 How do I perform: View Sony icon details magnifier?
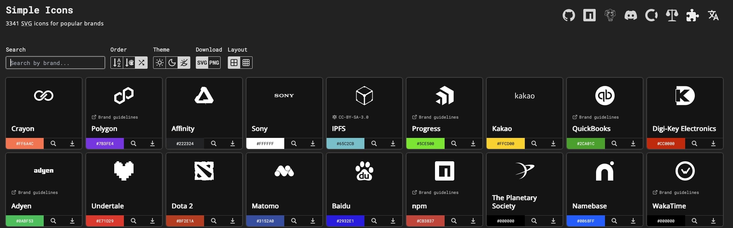pos(294,143)
